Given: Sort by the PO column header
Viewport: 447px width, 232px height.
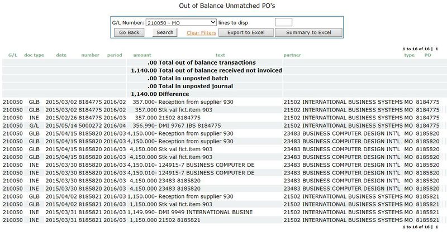Looking at the screenshot, I should 427,55.
